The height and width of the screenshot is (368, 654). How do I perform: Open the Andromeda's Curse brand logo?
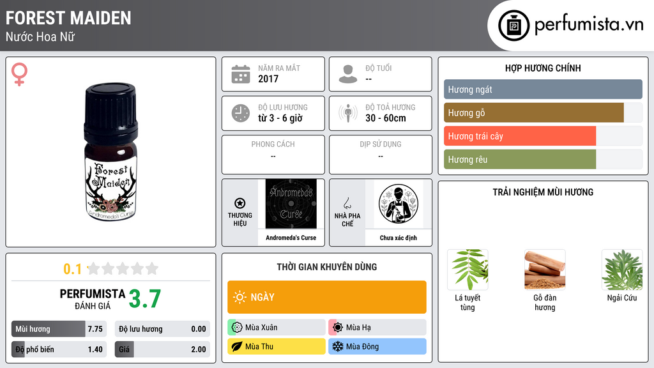pos(291,204)
